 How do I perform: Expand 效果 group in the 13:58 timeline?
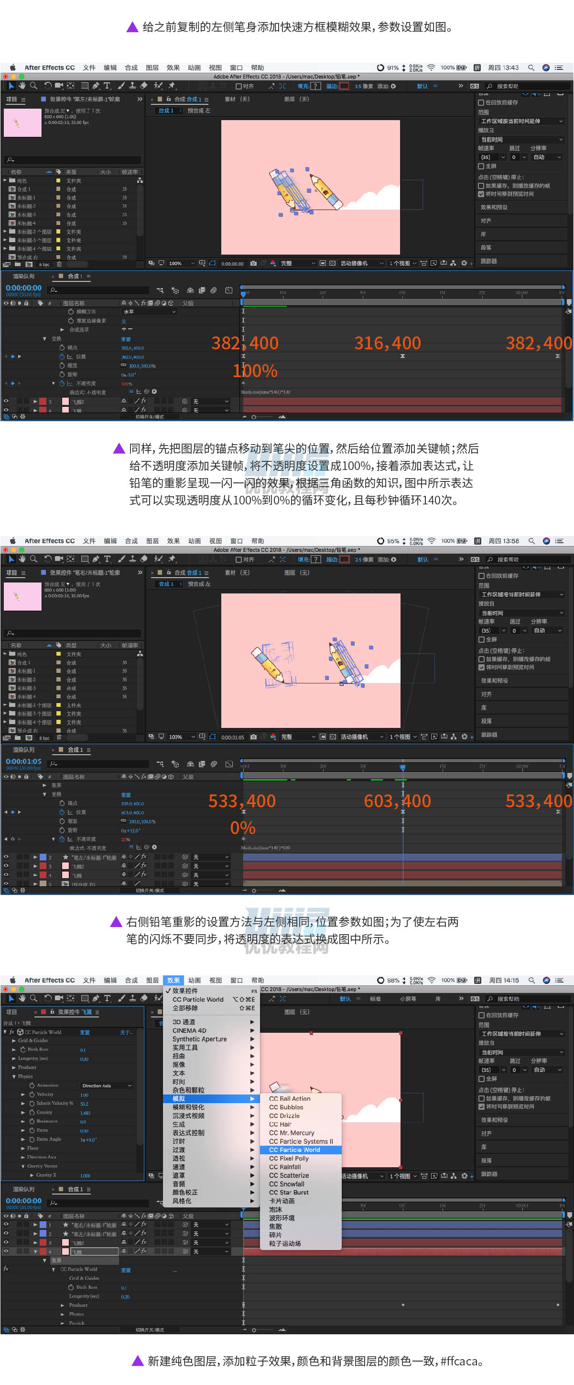(x=44, y=785)
